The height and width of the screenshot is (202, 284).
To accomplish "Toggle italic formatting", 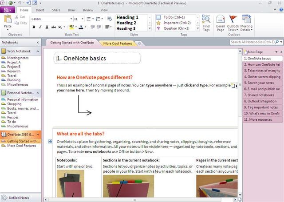I will (40, 27).
